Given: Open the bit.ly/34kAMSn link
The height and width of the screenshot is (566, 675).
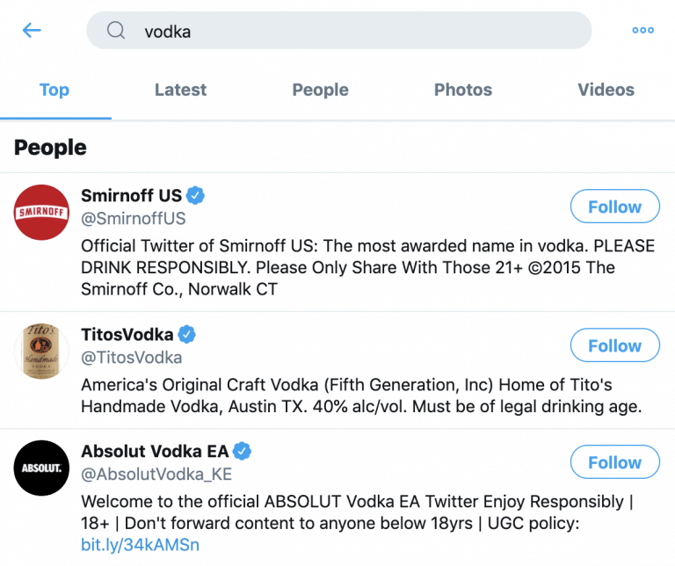Looking at the screenshot, I should click(x=140, y=545).
